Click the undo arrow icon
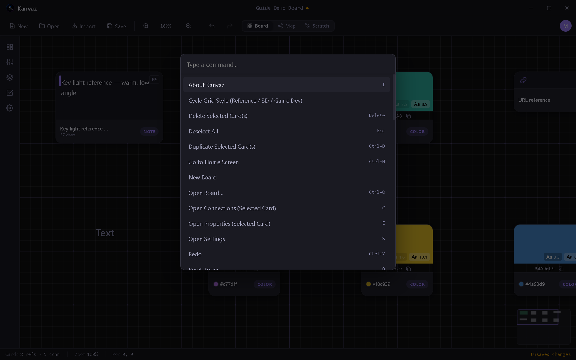 coord(212,26)
